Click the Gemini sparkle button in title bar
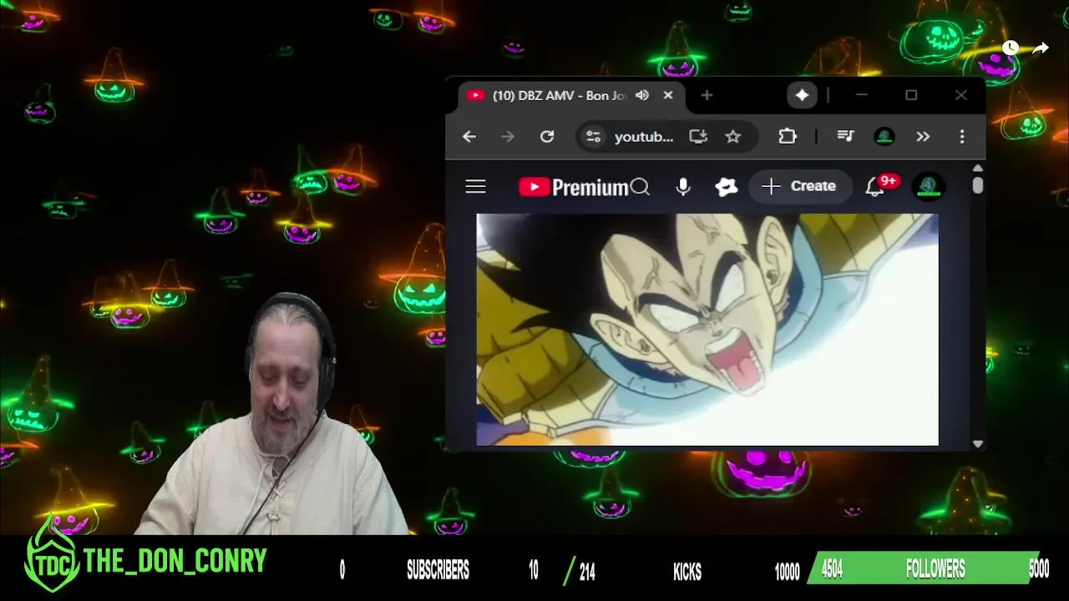 click(x=802, y=95)
